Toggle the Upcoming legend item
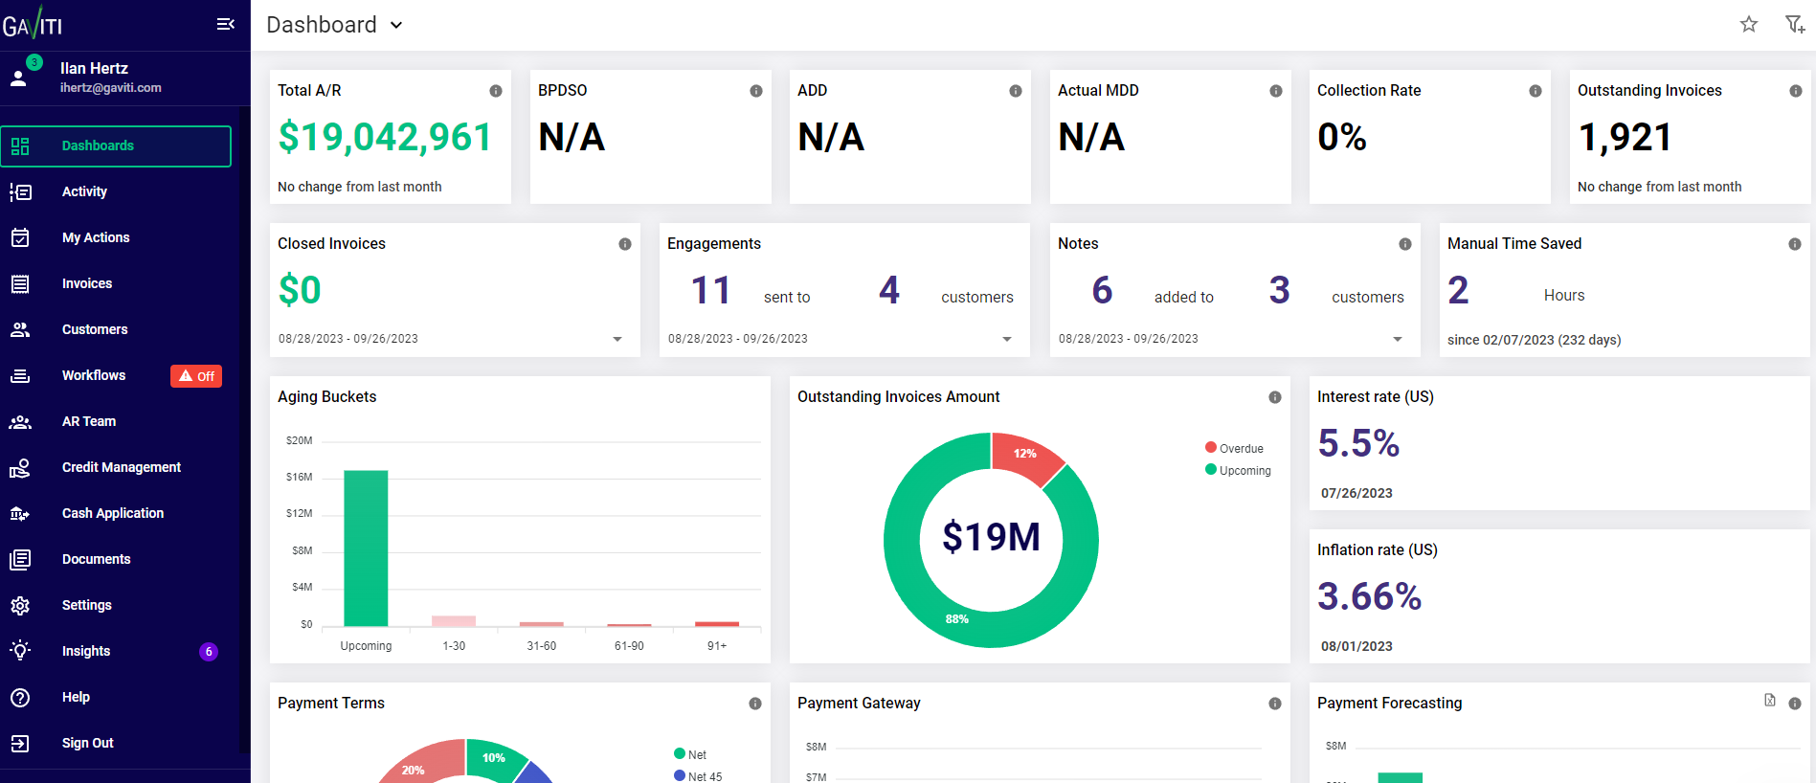Viewport: 1816px width, 783px height. [x=1238, y=470]
